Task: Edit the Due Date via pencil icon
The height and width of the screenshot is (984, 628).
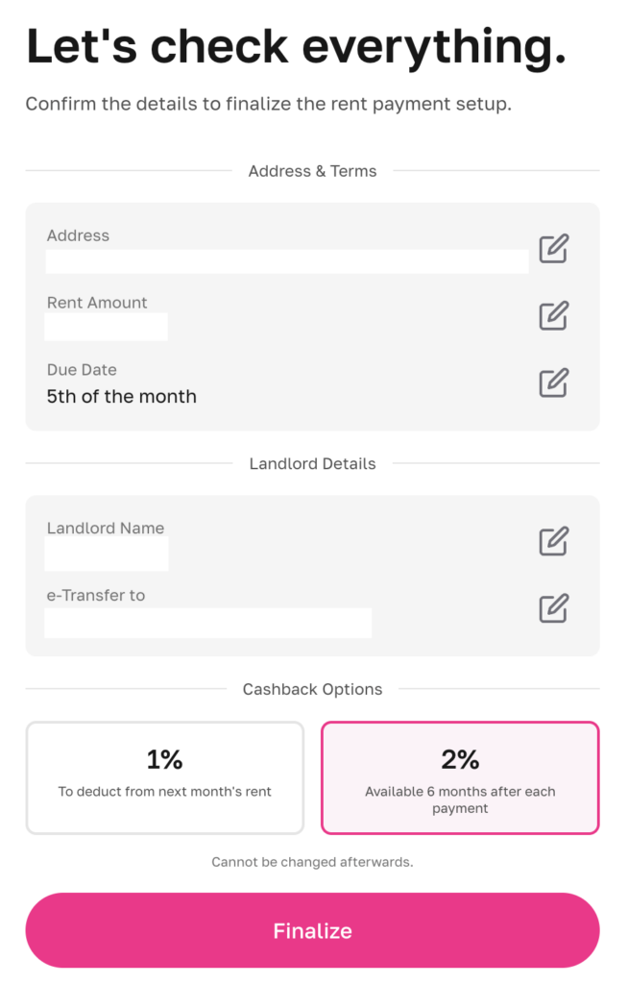Action: point(553,382)
